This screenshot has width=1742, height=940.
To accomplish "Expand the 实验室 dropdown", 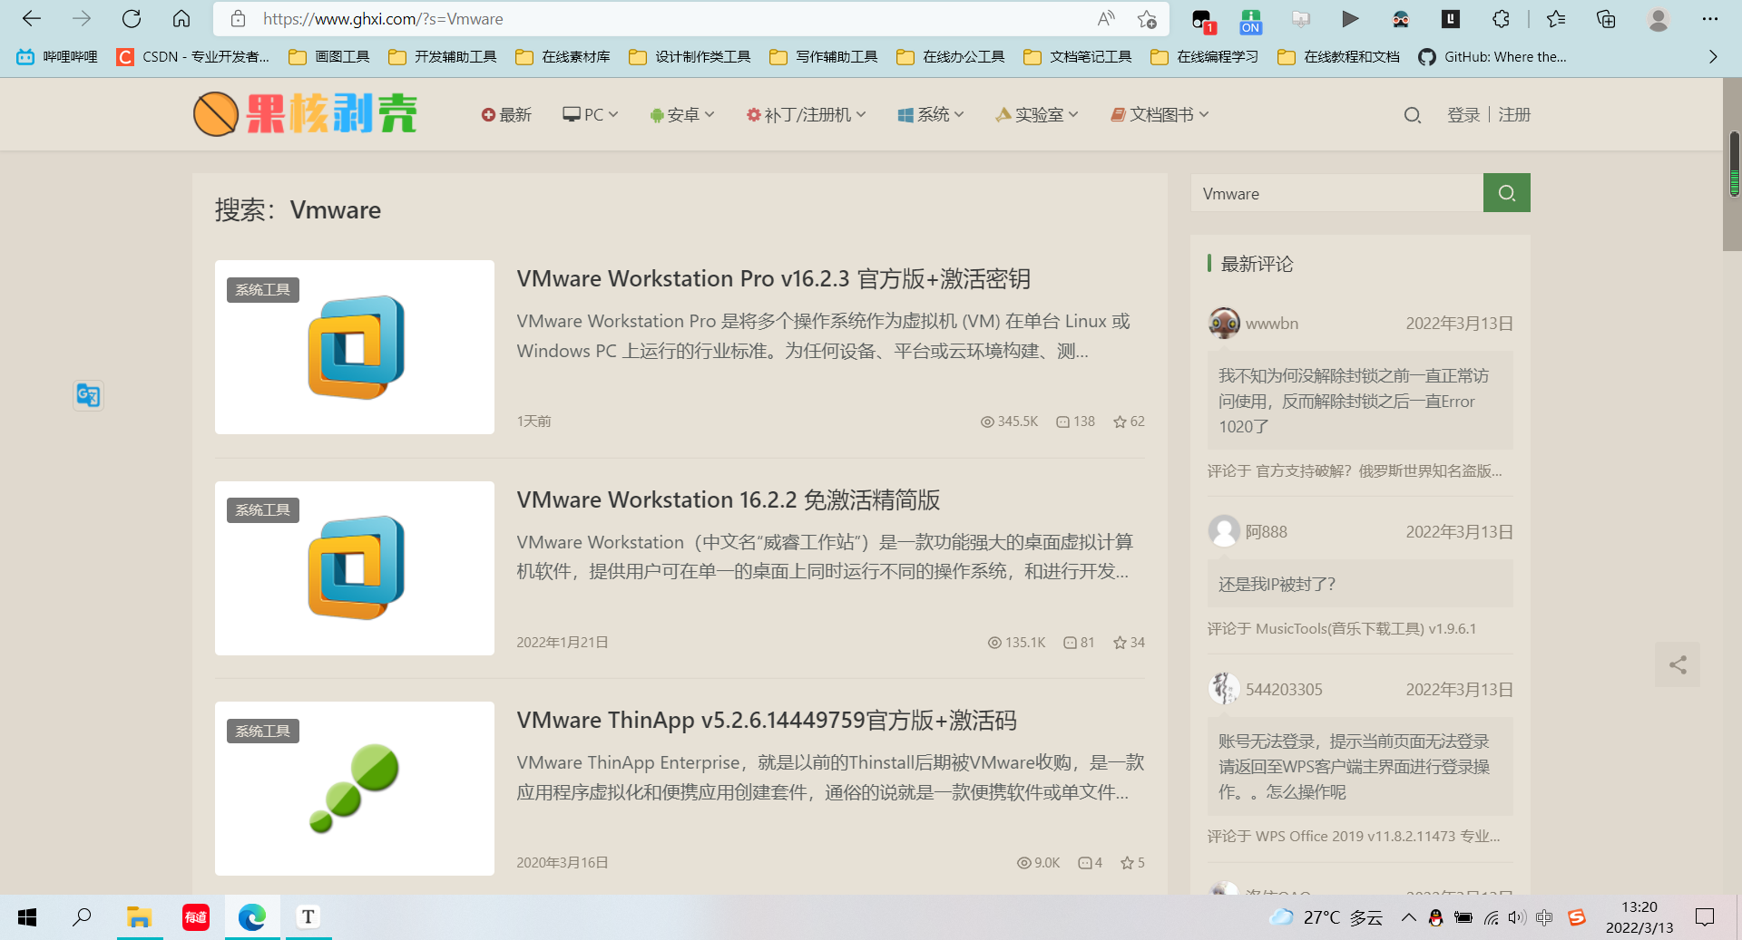I will [1037, 114].
